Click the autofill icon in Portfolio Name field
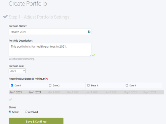The image size is (166, 124). 89,32
